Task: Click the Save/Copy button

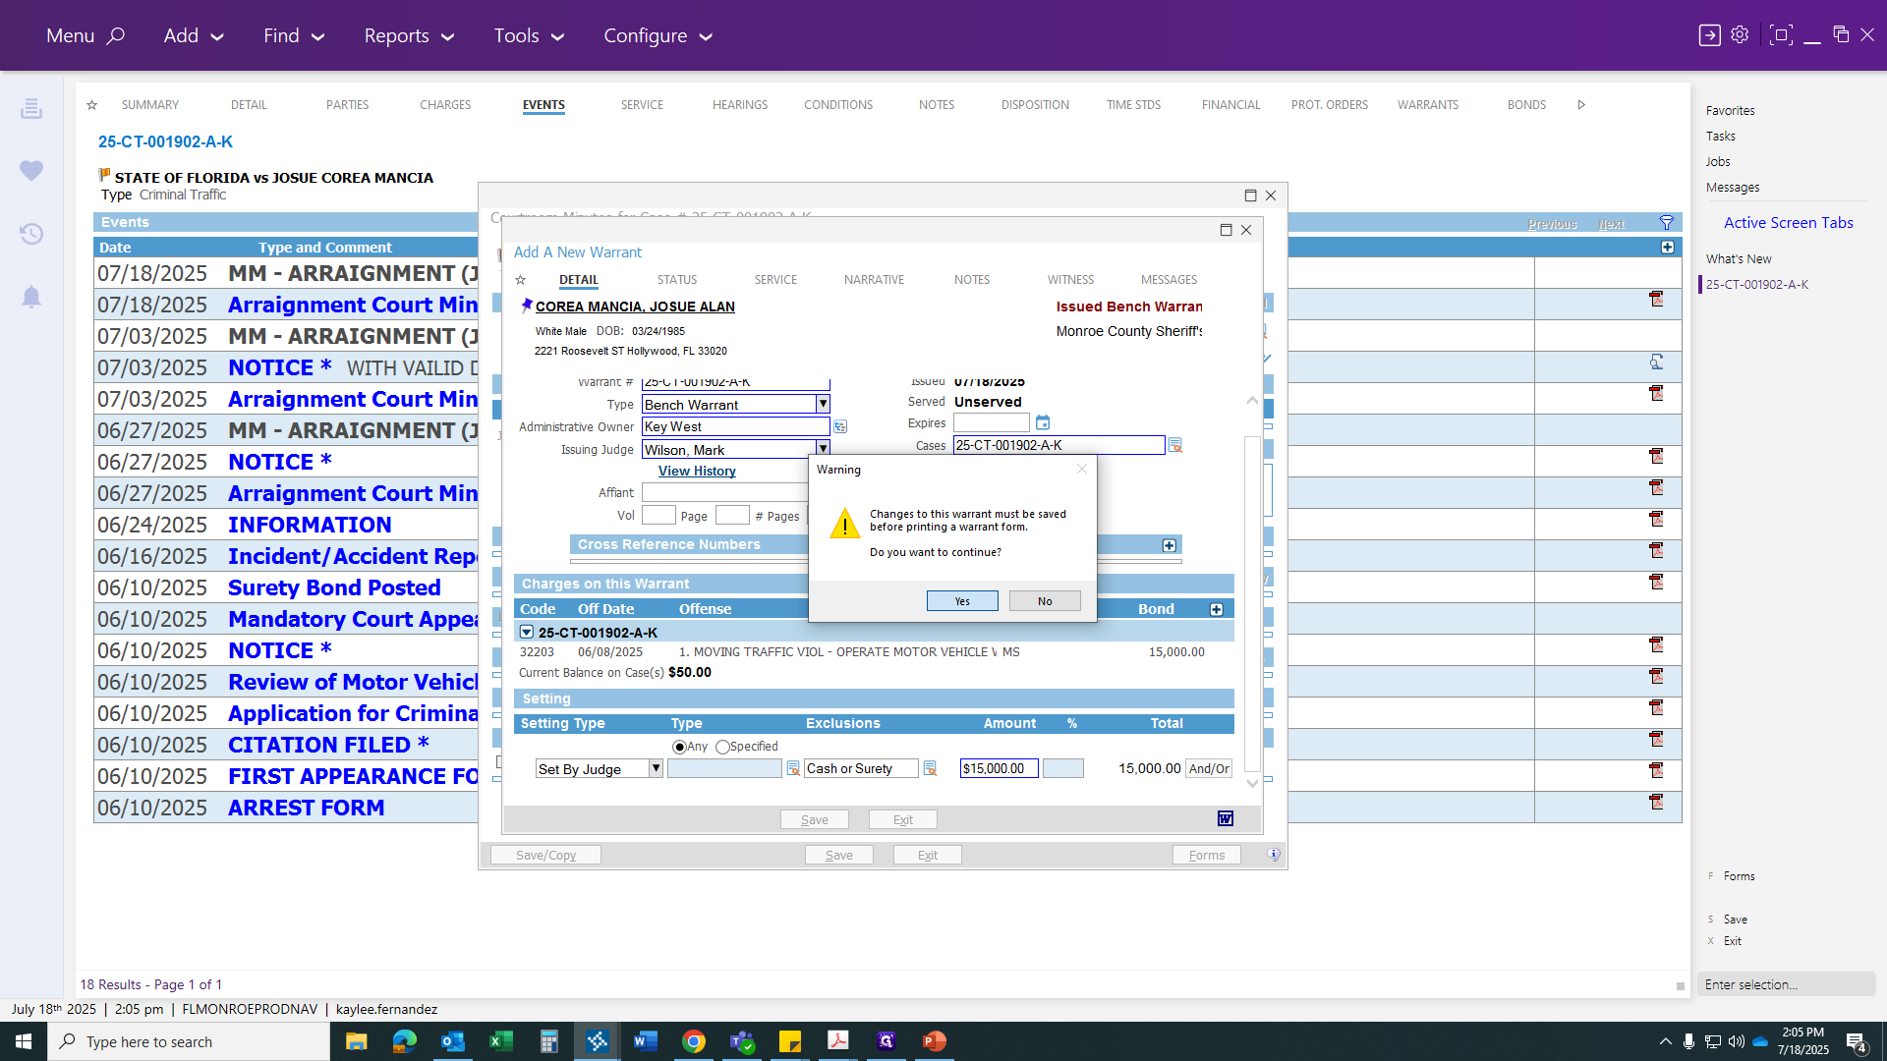Action: pyautogui.click(x=545, y=855)
